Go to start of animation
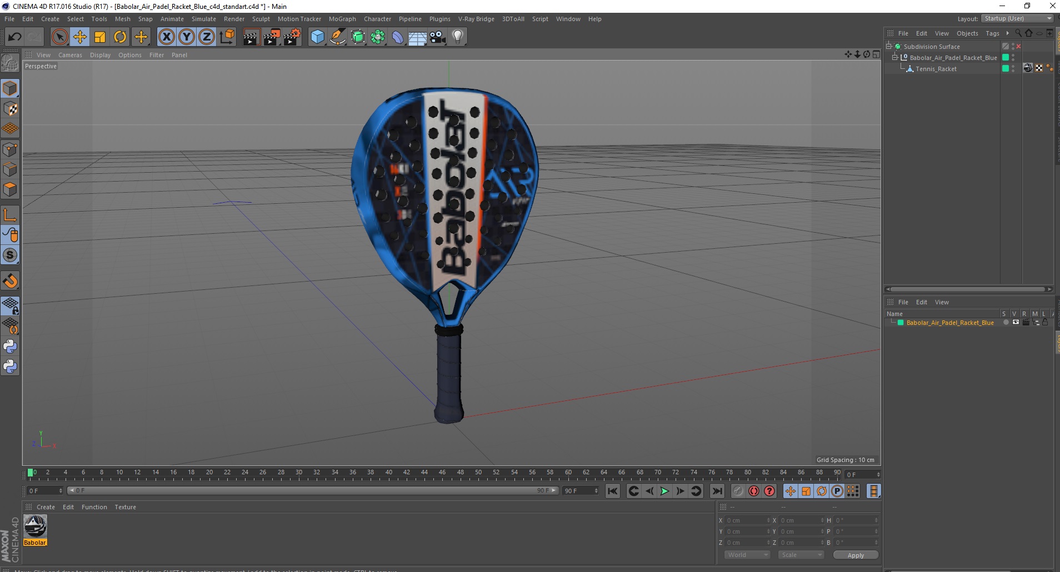This screenshot has width=1060, height=572. point(613,491)
